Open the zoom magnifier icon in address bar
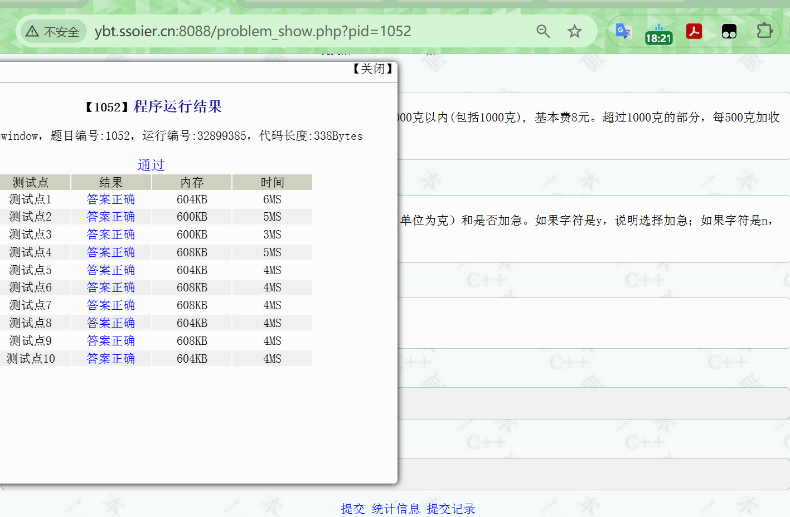The image size is (790, 517). [543, 31]
